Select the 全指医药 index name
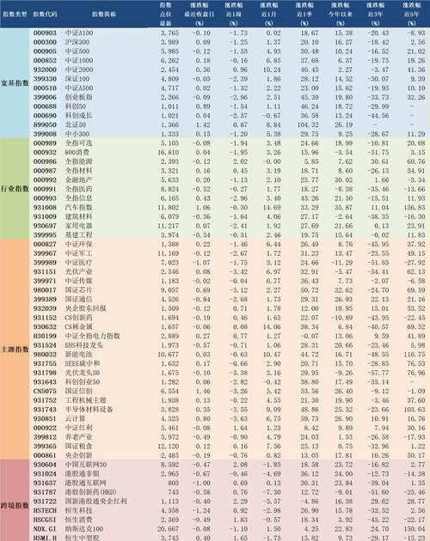The image size is (430, 541). (x=79, y=189)
